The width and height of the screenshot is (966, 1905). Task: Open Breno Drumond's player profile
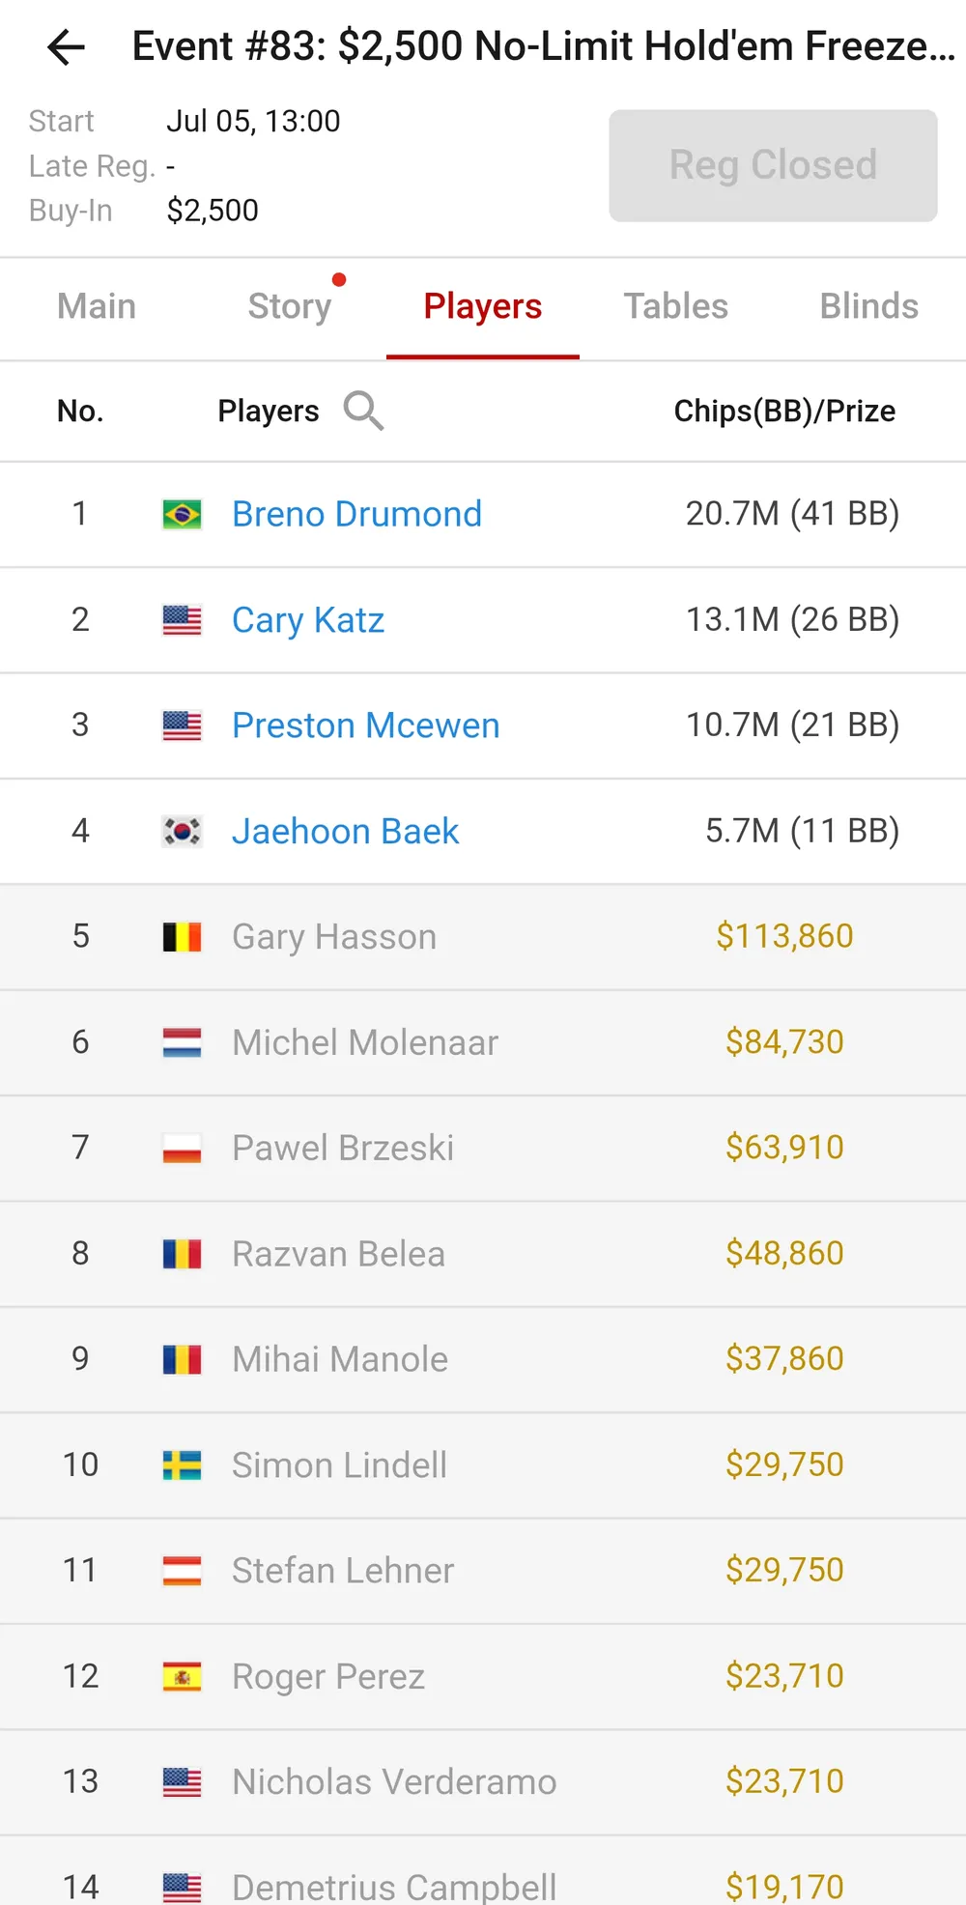(356, 514)
